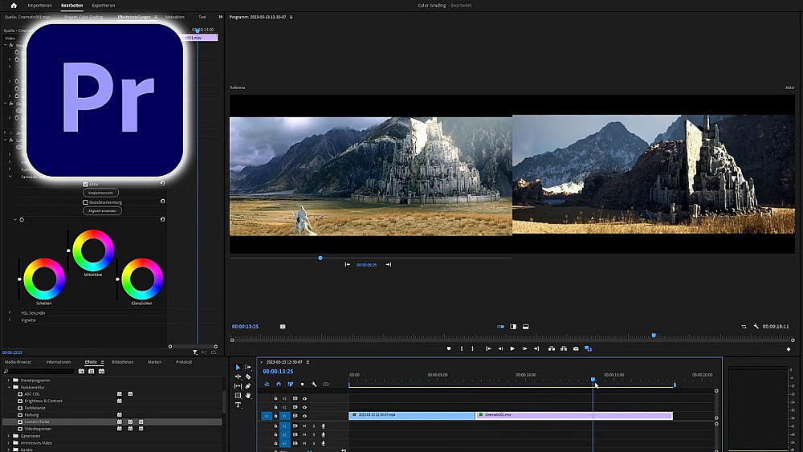Open the Bibliotheken panel tab

pos(123,362)
